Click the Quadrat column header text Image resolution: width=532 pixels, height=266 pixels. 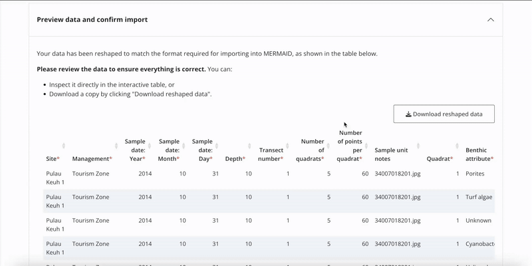tap(440, 159)
